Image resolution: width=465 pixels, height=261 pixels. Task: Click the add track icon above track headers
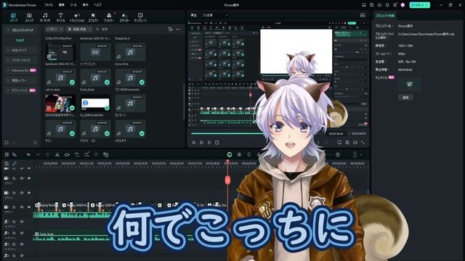coord(7,163)
